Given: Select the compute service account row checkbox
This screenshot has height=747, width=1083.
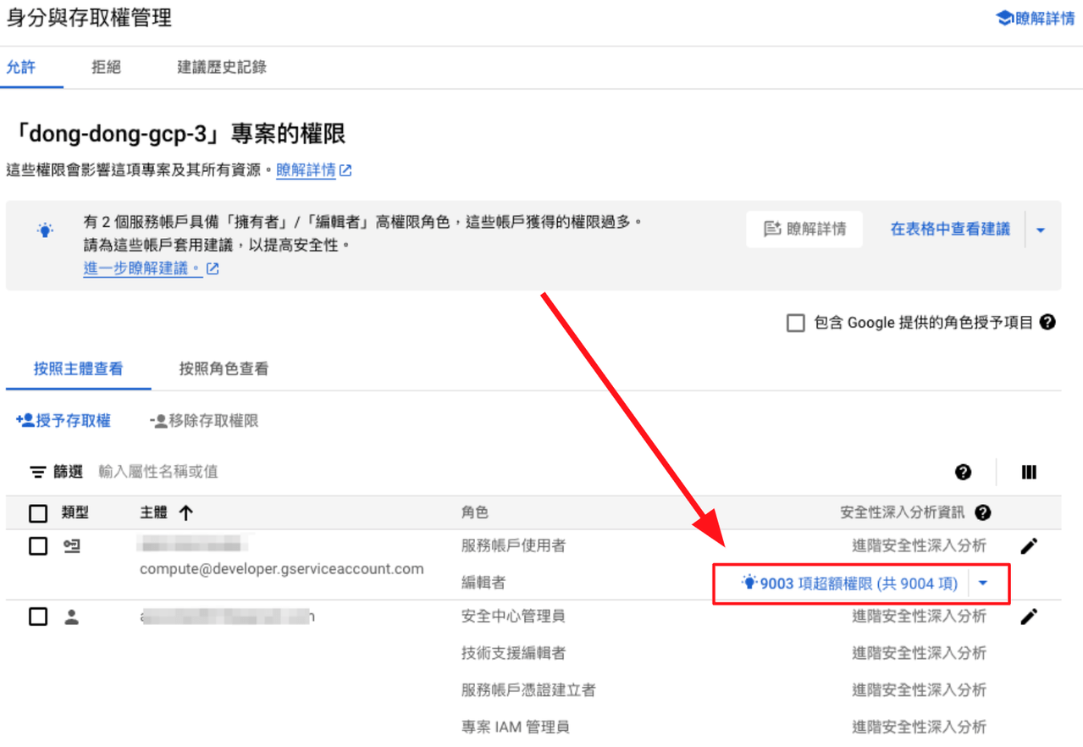Looking at the screenshot, I should 38,546.
